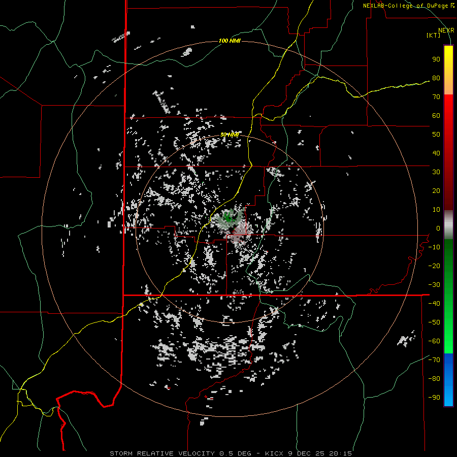This screenshot has height=457, width=457.
Task: Click the NEXLAB-College of DuPage label
Action: pyautogui.click(x=408, y=6)
